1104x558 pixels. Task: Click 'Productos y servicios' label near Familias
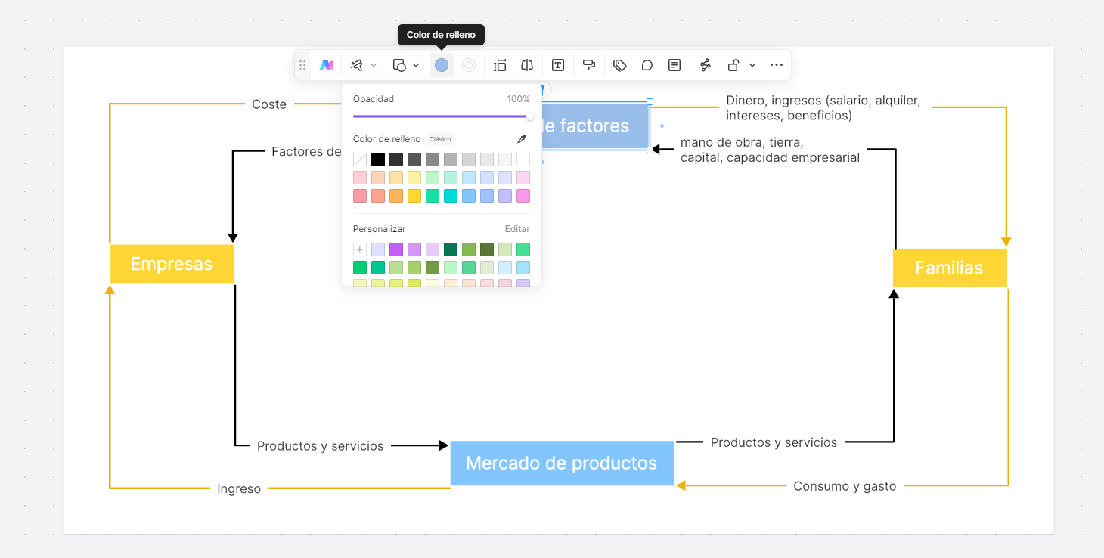774,442
